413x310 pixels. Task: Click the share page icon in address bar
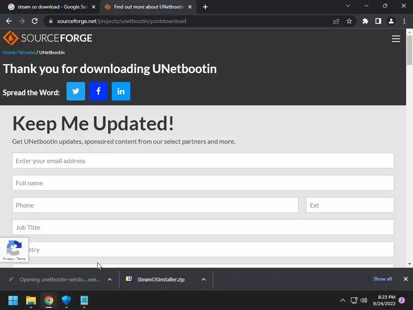coord(336,21)
